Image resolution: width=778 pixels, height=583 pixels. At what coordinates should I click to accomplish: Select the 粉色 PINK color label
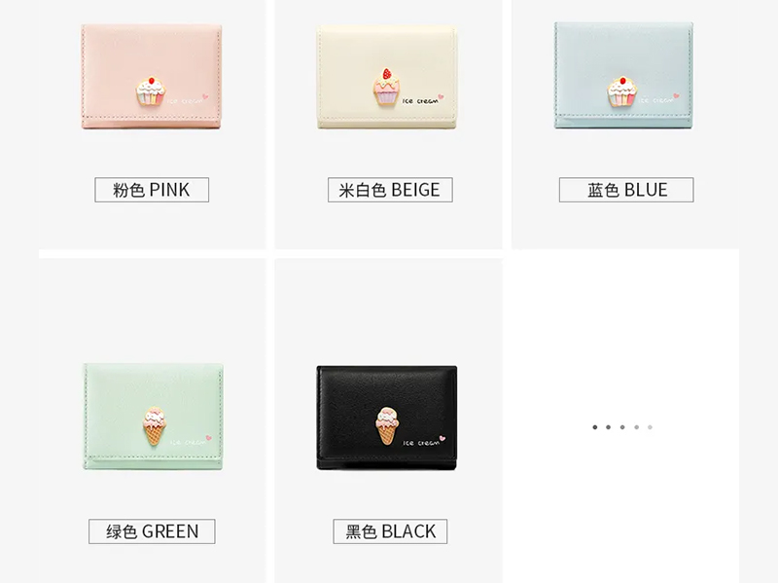pyautogui.click(x=152, y=190)
